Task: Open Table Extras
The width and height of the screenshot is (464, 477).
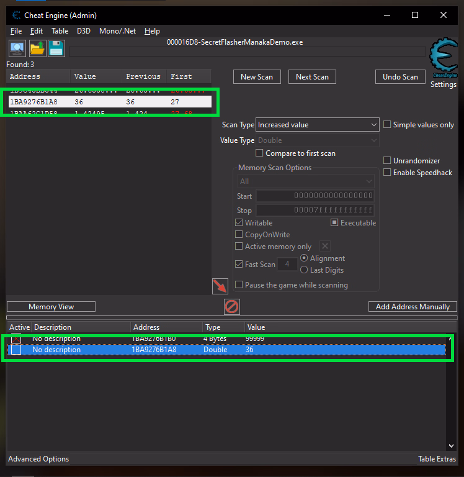Action: pos(437,459)
